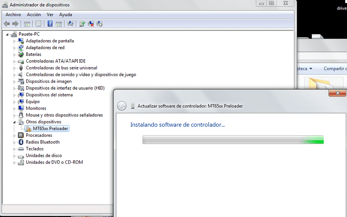347x217 pixels.
Task: Click the Dispositivos de imagen camera icon
Action: [21, 81]
